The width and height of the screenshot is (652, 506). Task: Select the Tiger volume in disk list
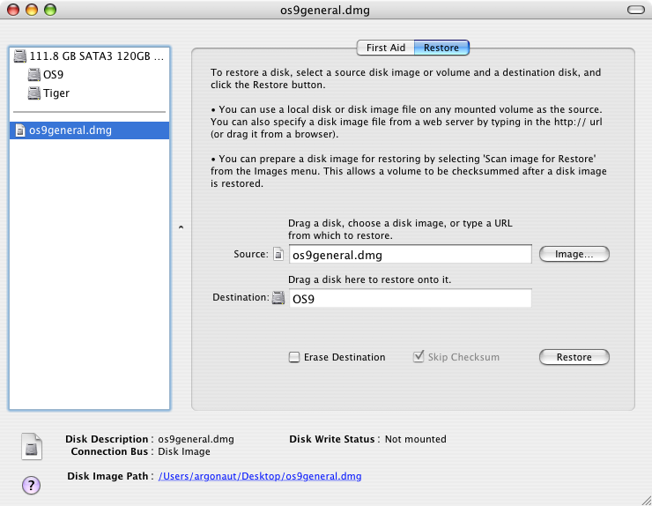point(89,93)
